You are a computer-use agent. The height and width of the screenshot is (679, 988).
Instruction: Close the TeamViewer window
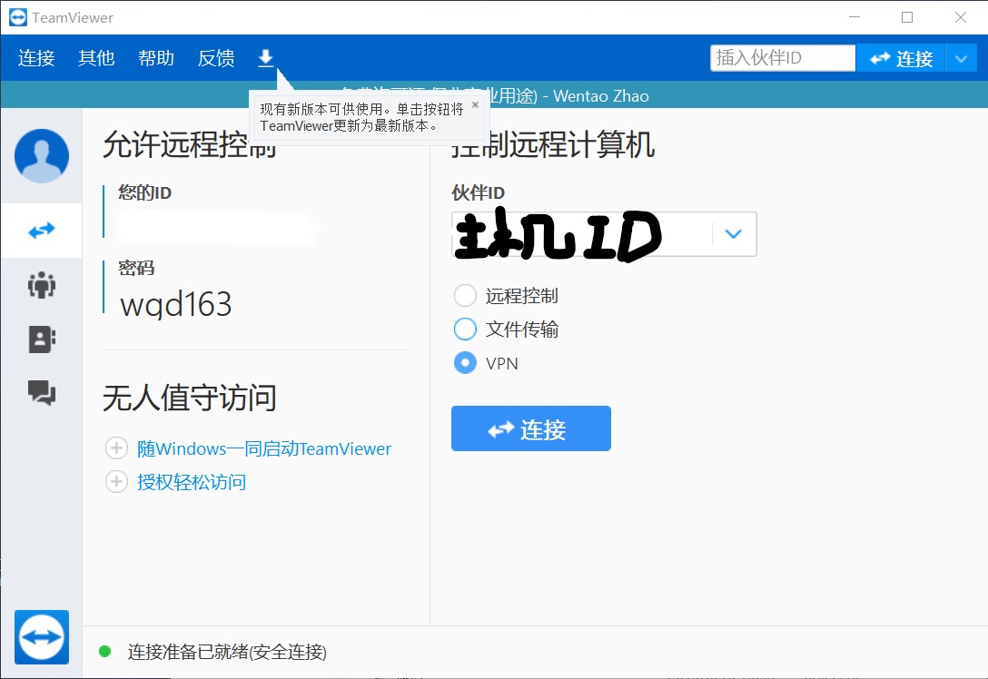point(960,17)
